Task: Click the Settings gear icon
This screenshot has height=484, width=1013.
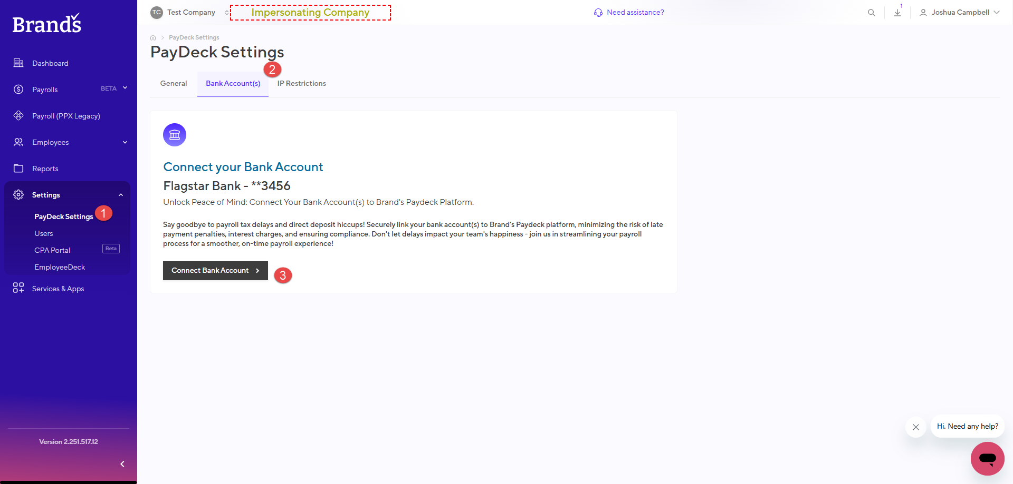Action: (18, 195)
